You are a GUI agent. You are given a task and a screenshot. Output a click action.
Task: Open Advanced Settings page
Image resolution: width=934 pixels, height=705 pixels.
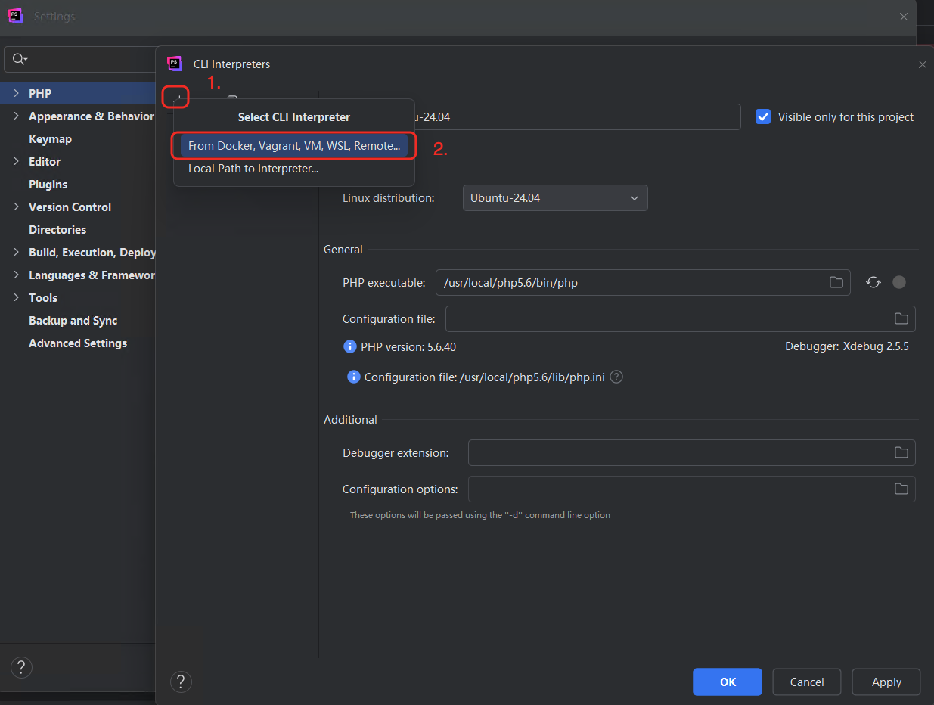coord(78,343)
